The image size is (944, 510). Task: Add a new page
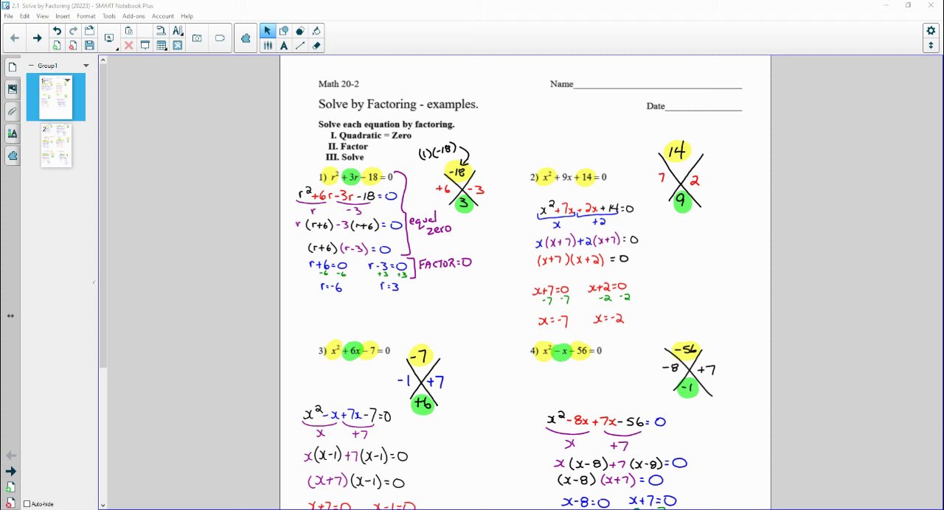[x=57, y=45]
